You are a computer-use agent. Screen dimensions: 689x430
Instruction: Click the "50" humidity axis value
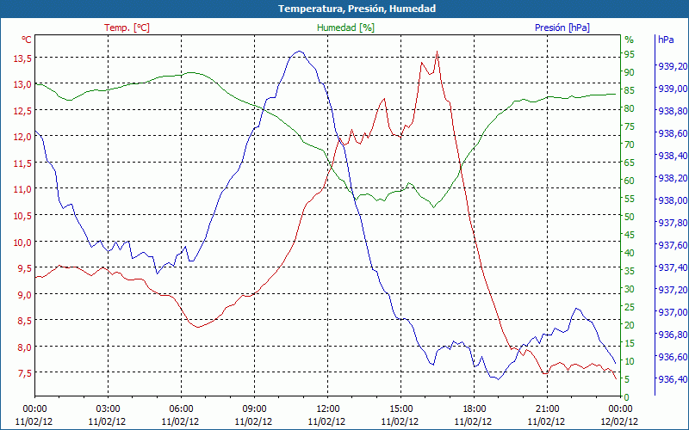click(630, 217)
